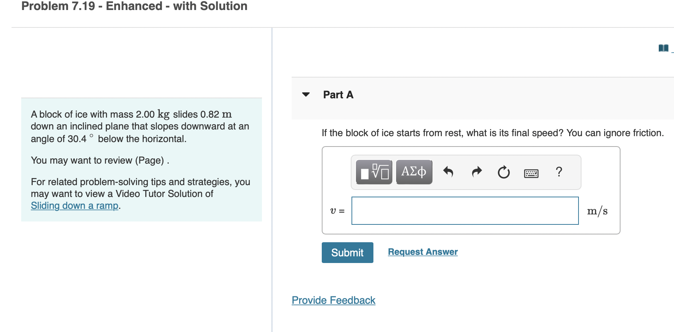Click the Part A disclosure triangle

point(305,95)
